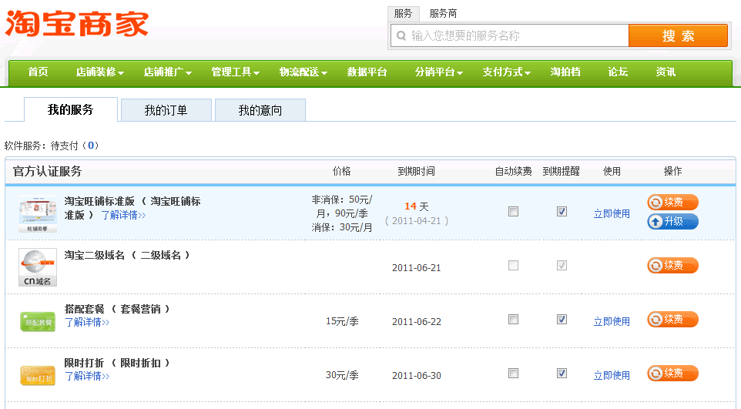Screen dimensions: 741x409
Task: Click 升级 button for 淘宝旺铺标准版
Action: 672,221
